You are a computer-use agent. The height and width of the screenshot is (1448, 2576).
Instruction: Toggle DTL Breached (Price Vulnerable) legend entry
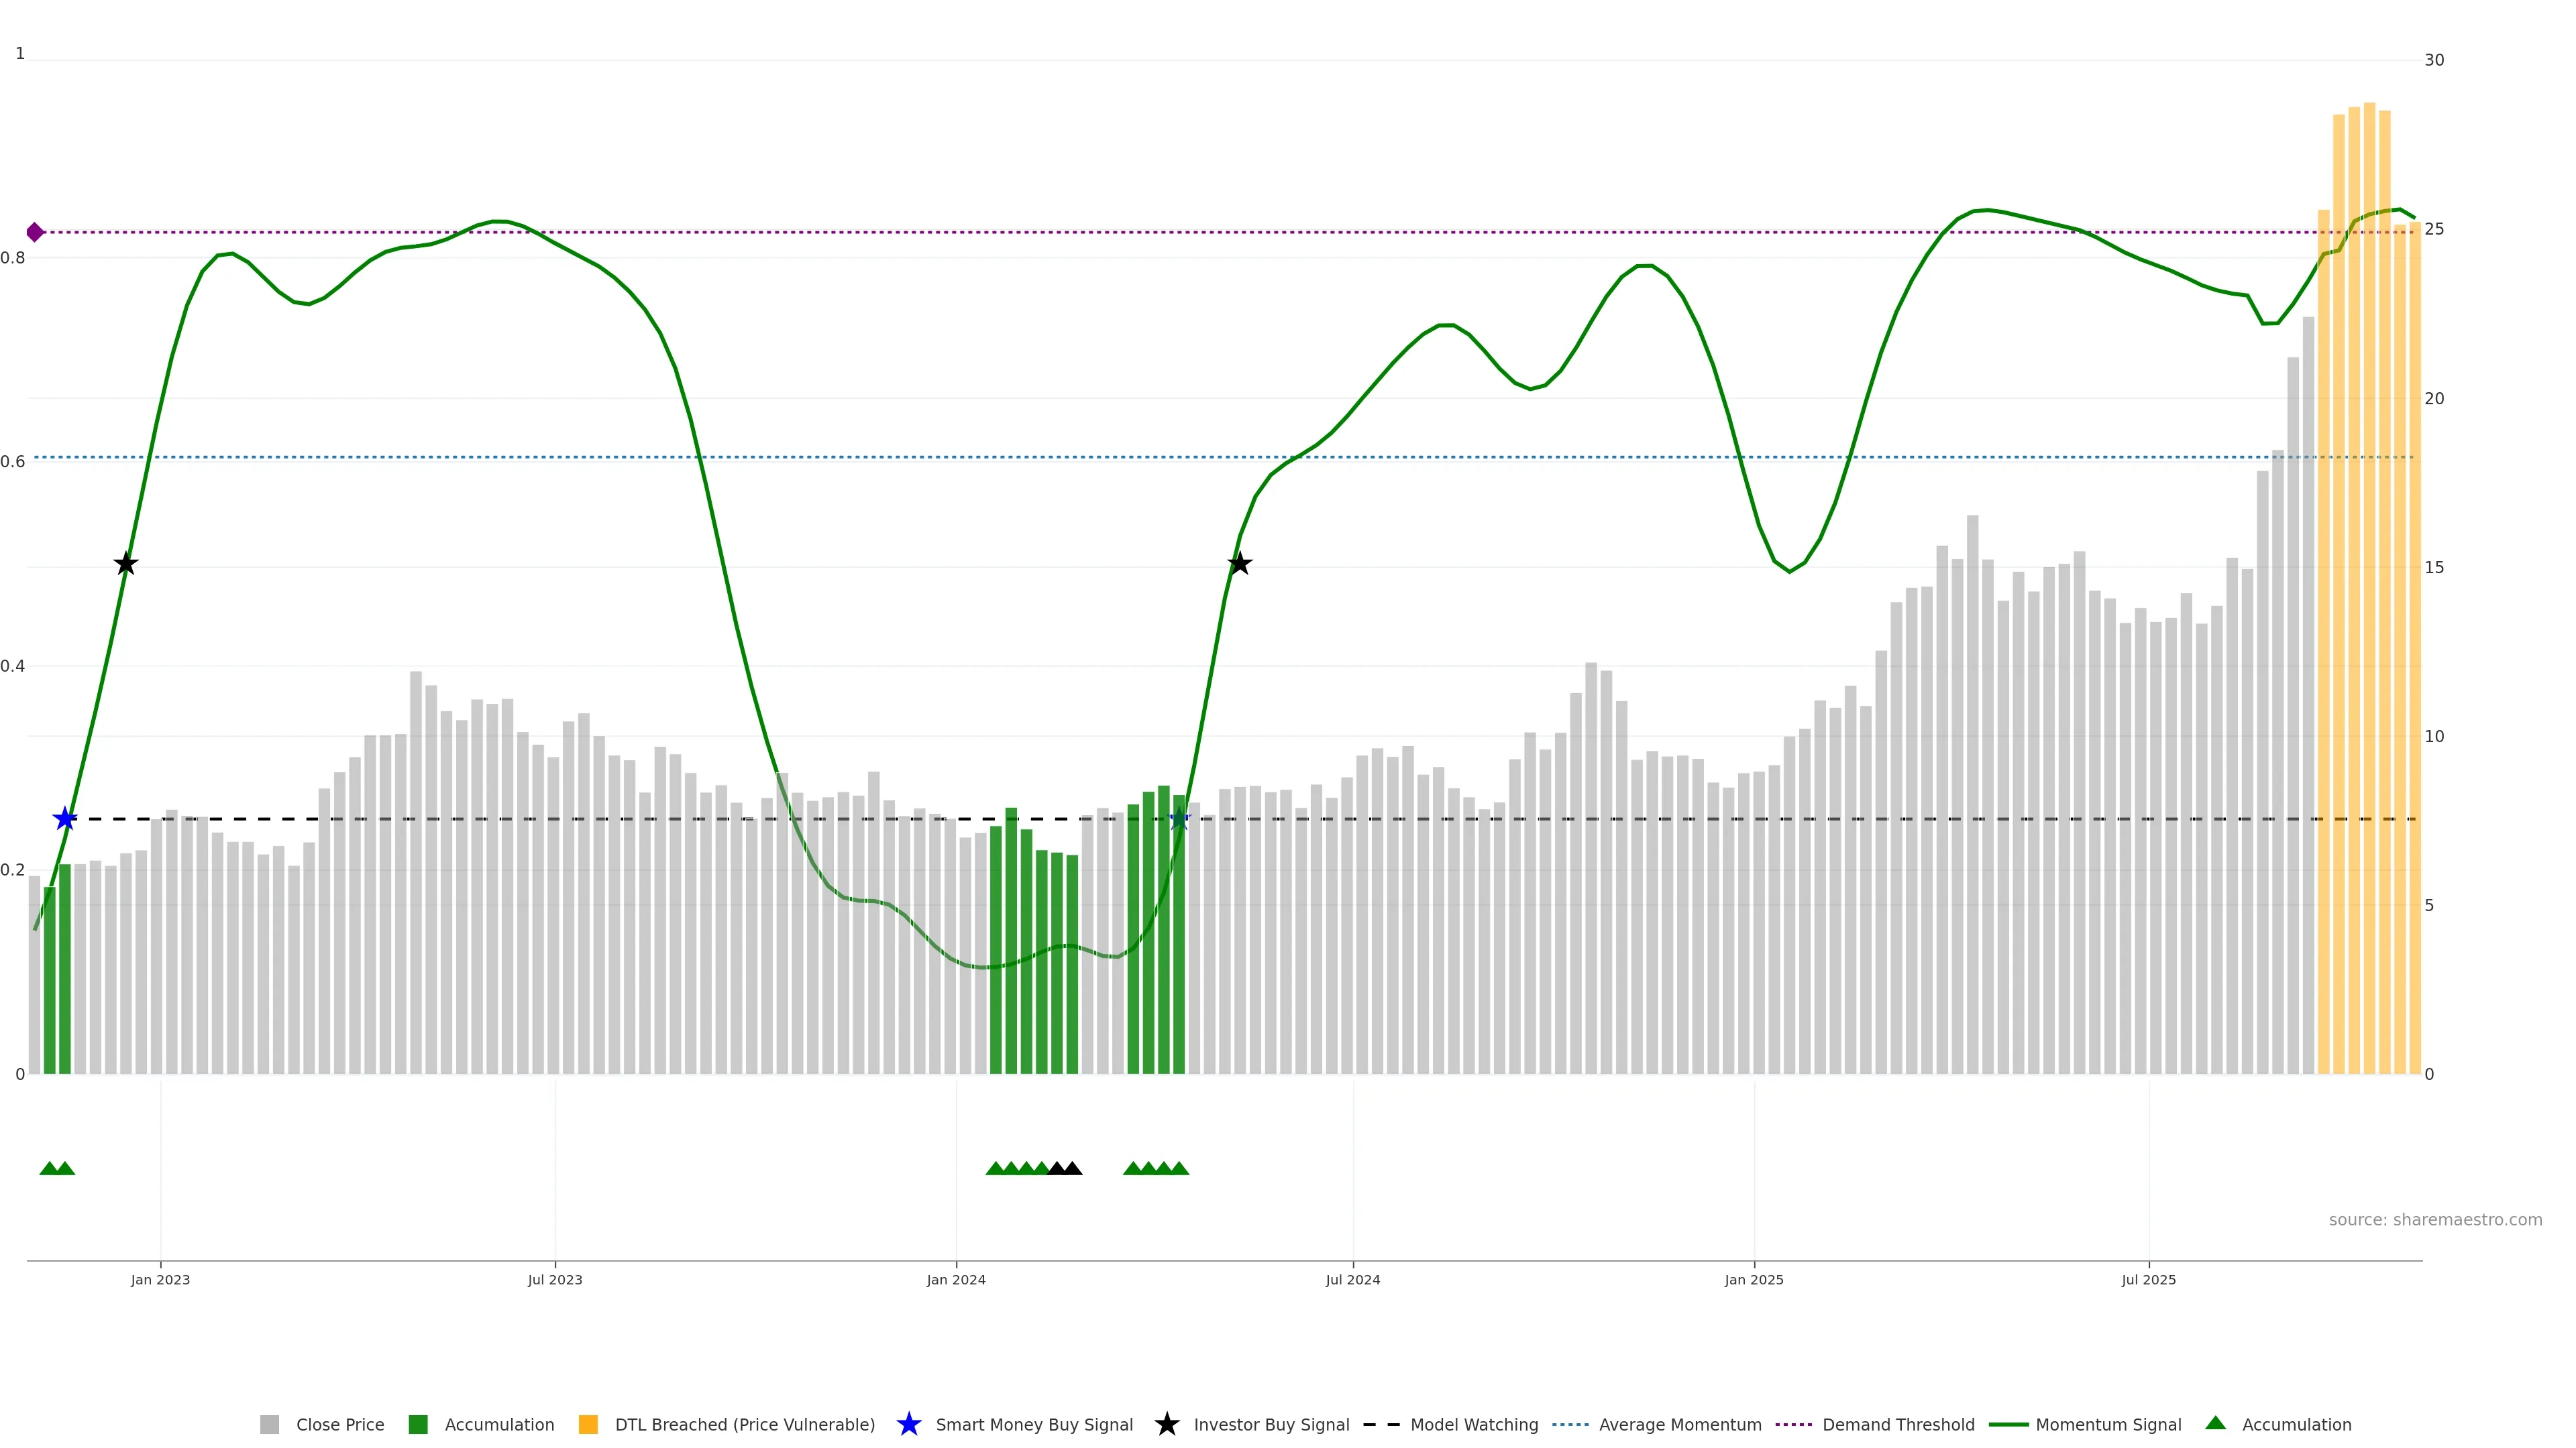point(744,1424)
